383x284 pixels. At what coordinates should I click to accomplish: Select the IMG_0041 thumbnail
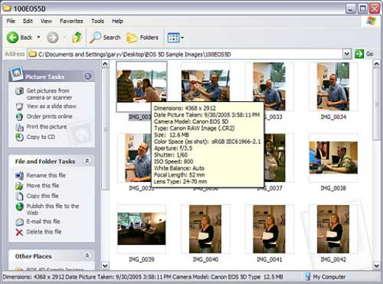click(x=269, y=229)
